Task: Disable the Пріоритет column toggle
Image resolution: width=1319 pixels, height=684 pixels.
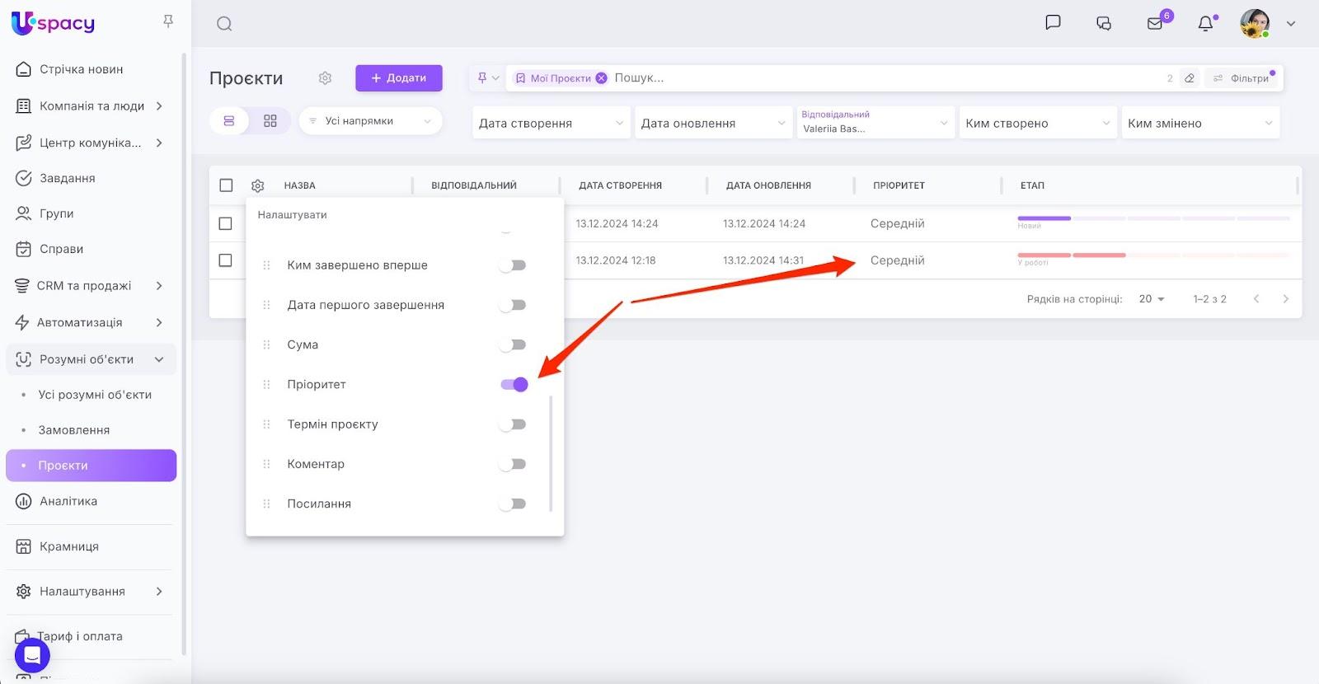Action: [514, 385]
